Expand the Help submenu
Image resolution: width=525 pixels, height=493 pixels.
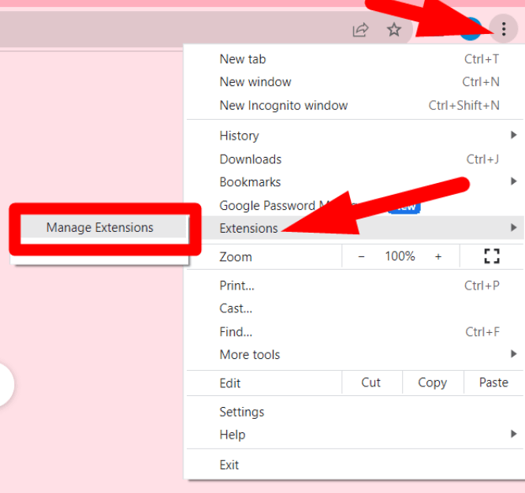point(232,435)
